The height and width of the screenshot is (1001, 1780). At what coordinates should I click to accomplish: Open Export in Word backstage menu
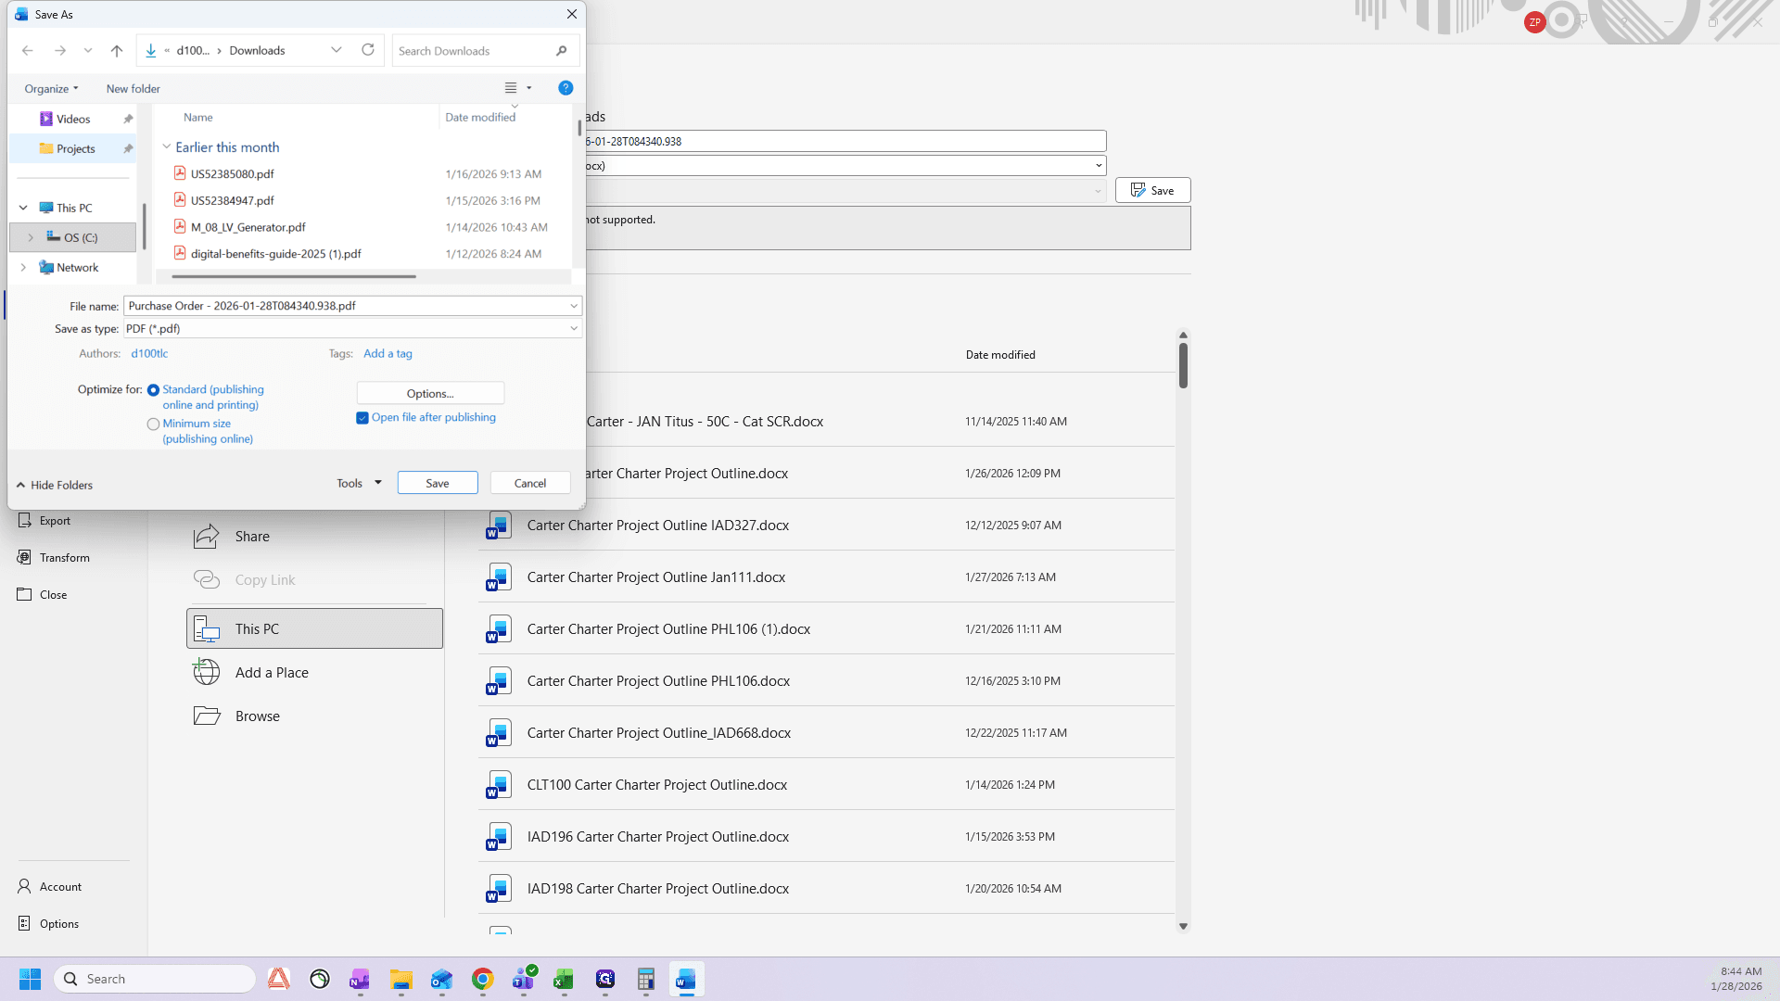55,521
